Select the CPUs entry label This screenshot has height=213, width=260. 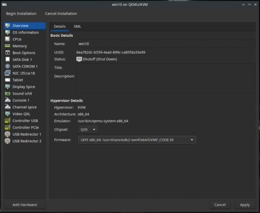point(17,39)
